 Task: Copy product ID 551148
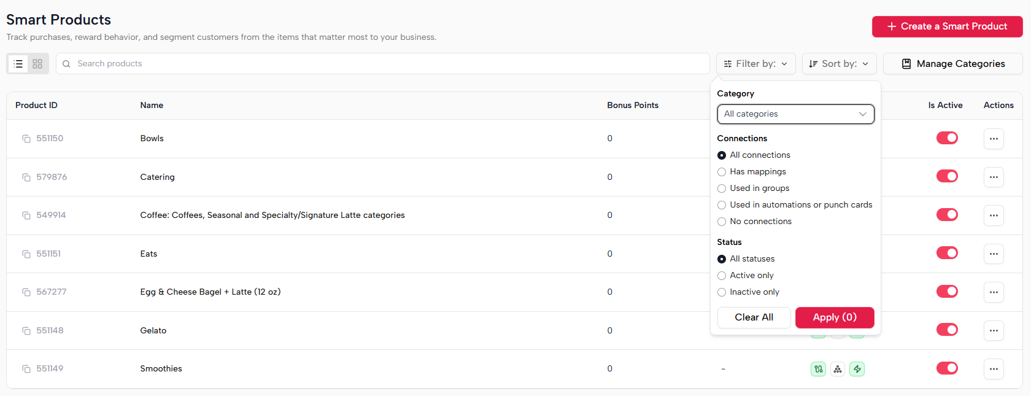tap(26, 331)
